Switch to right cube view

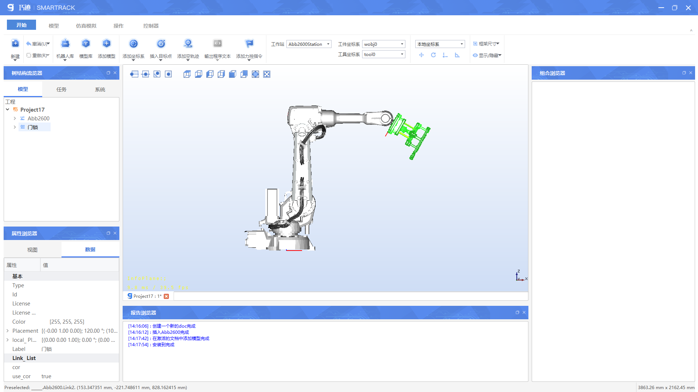click(x=221, y=74)
